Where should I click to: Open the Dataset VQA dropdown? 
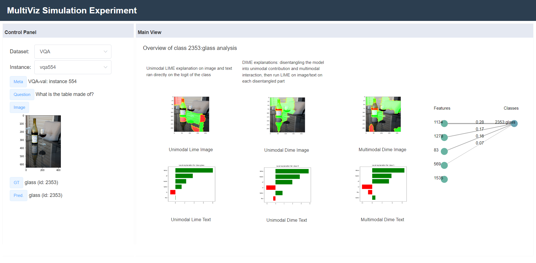pyautogui.click(x=73, y=52)
